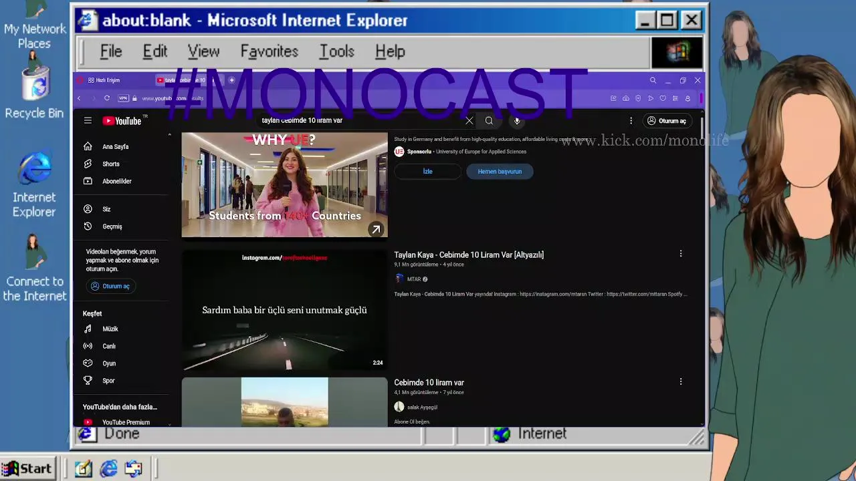
Task: Open the Cebimde 10 liram var video title
Action: coord(429,382)
